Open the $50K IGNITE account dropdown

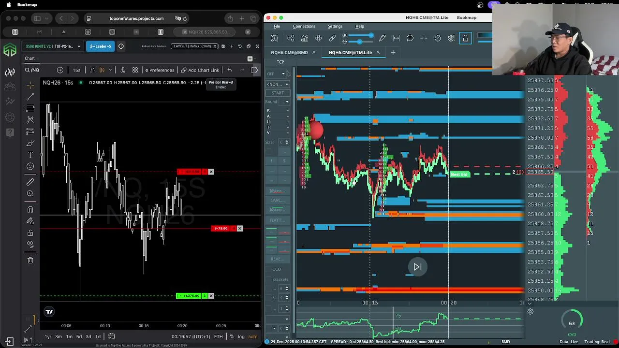[x=54, y=46]
